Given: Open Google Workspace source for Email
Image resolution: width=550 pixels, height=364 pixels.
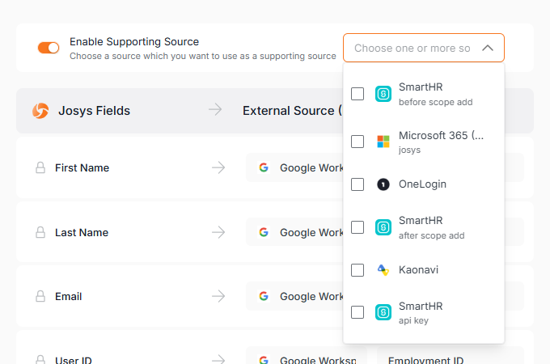Looking at the screenshot, I should pyautogui.click(x=294, y=296).
